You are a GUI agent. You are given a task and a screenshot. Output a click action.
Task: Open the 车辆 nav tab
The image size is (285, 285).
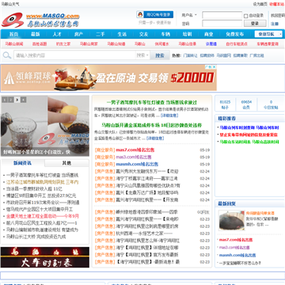point(165,34)
